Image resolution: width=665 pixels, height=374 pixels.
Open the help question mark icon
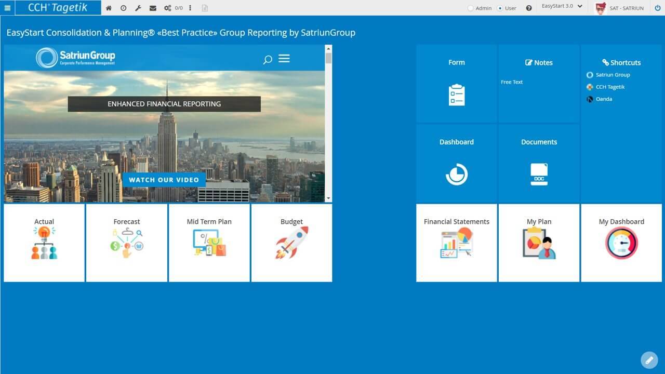(x=529, y=8)
